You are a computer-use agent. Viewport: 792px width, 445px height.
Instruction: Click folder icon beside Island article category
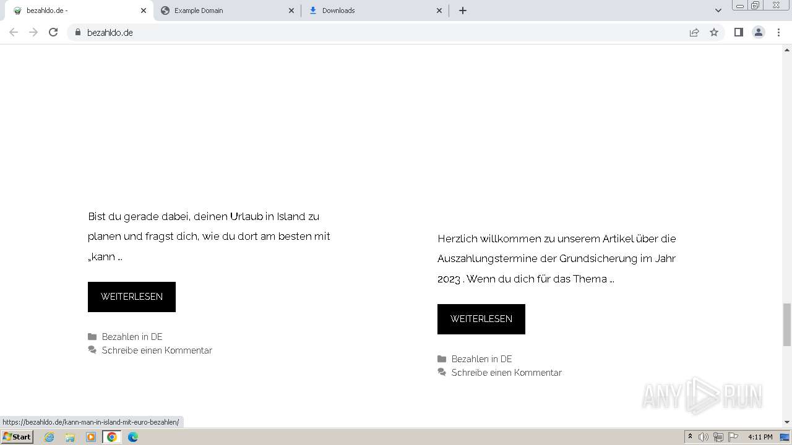click(x=92, y=337)
